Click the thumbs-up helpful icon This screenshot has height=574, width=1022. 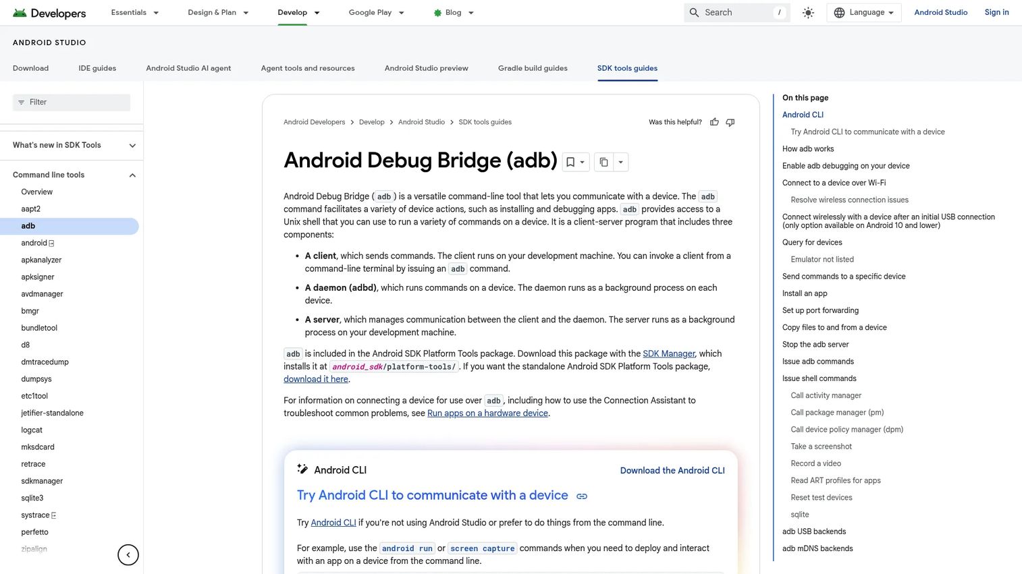(714, 122)
